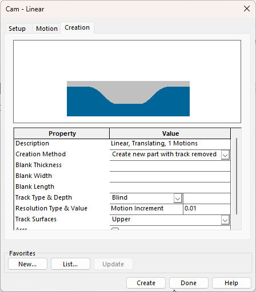Screen dimensions: 256x292
Task: Click the Blank Thickness label
Action: coord(38,165)
